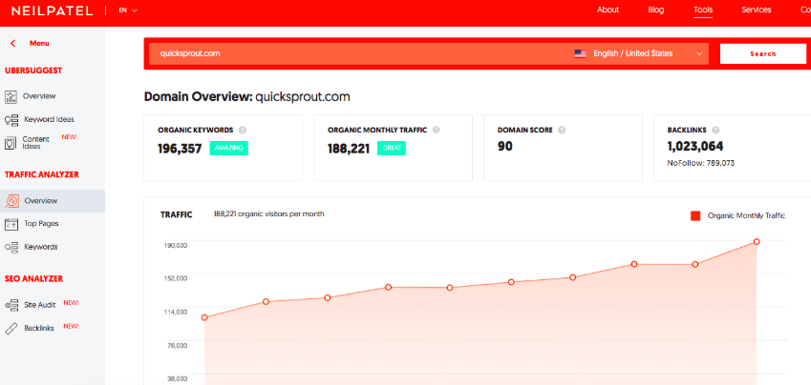Expand the English / United States selector

639,53
